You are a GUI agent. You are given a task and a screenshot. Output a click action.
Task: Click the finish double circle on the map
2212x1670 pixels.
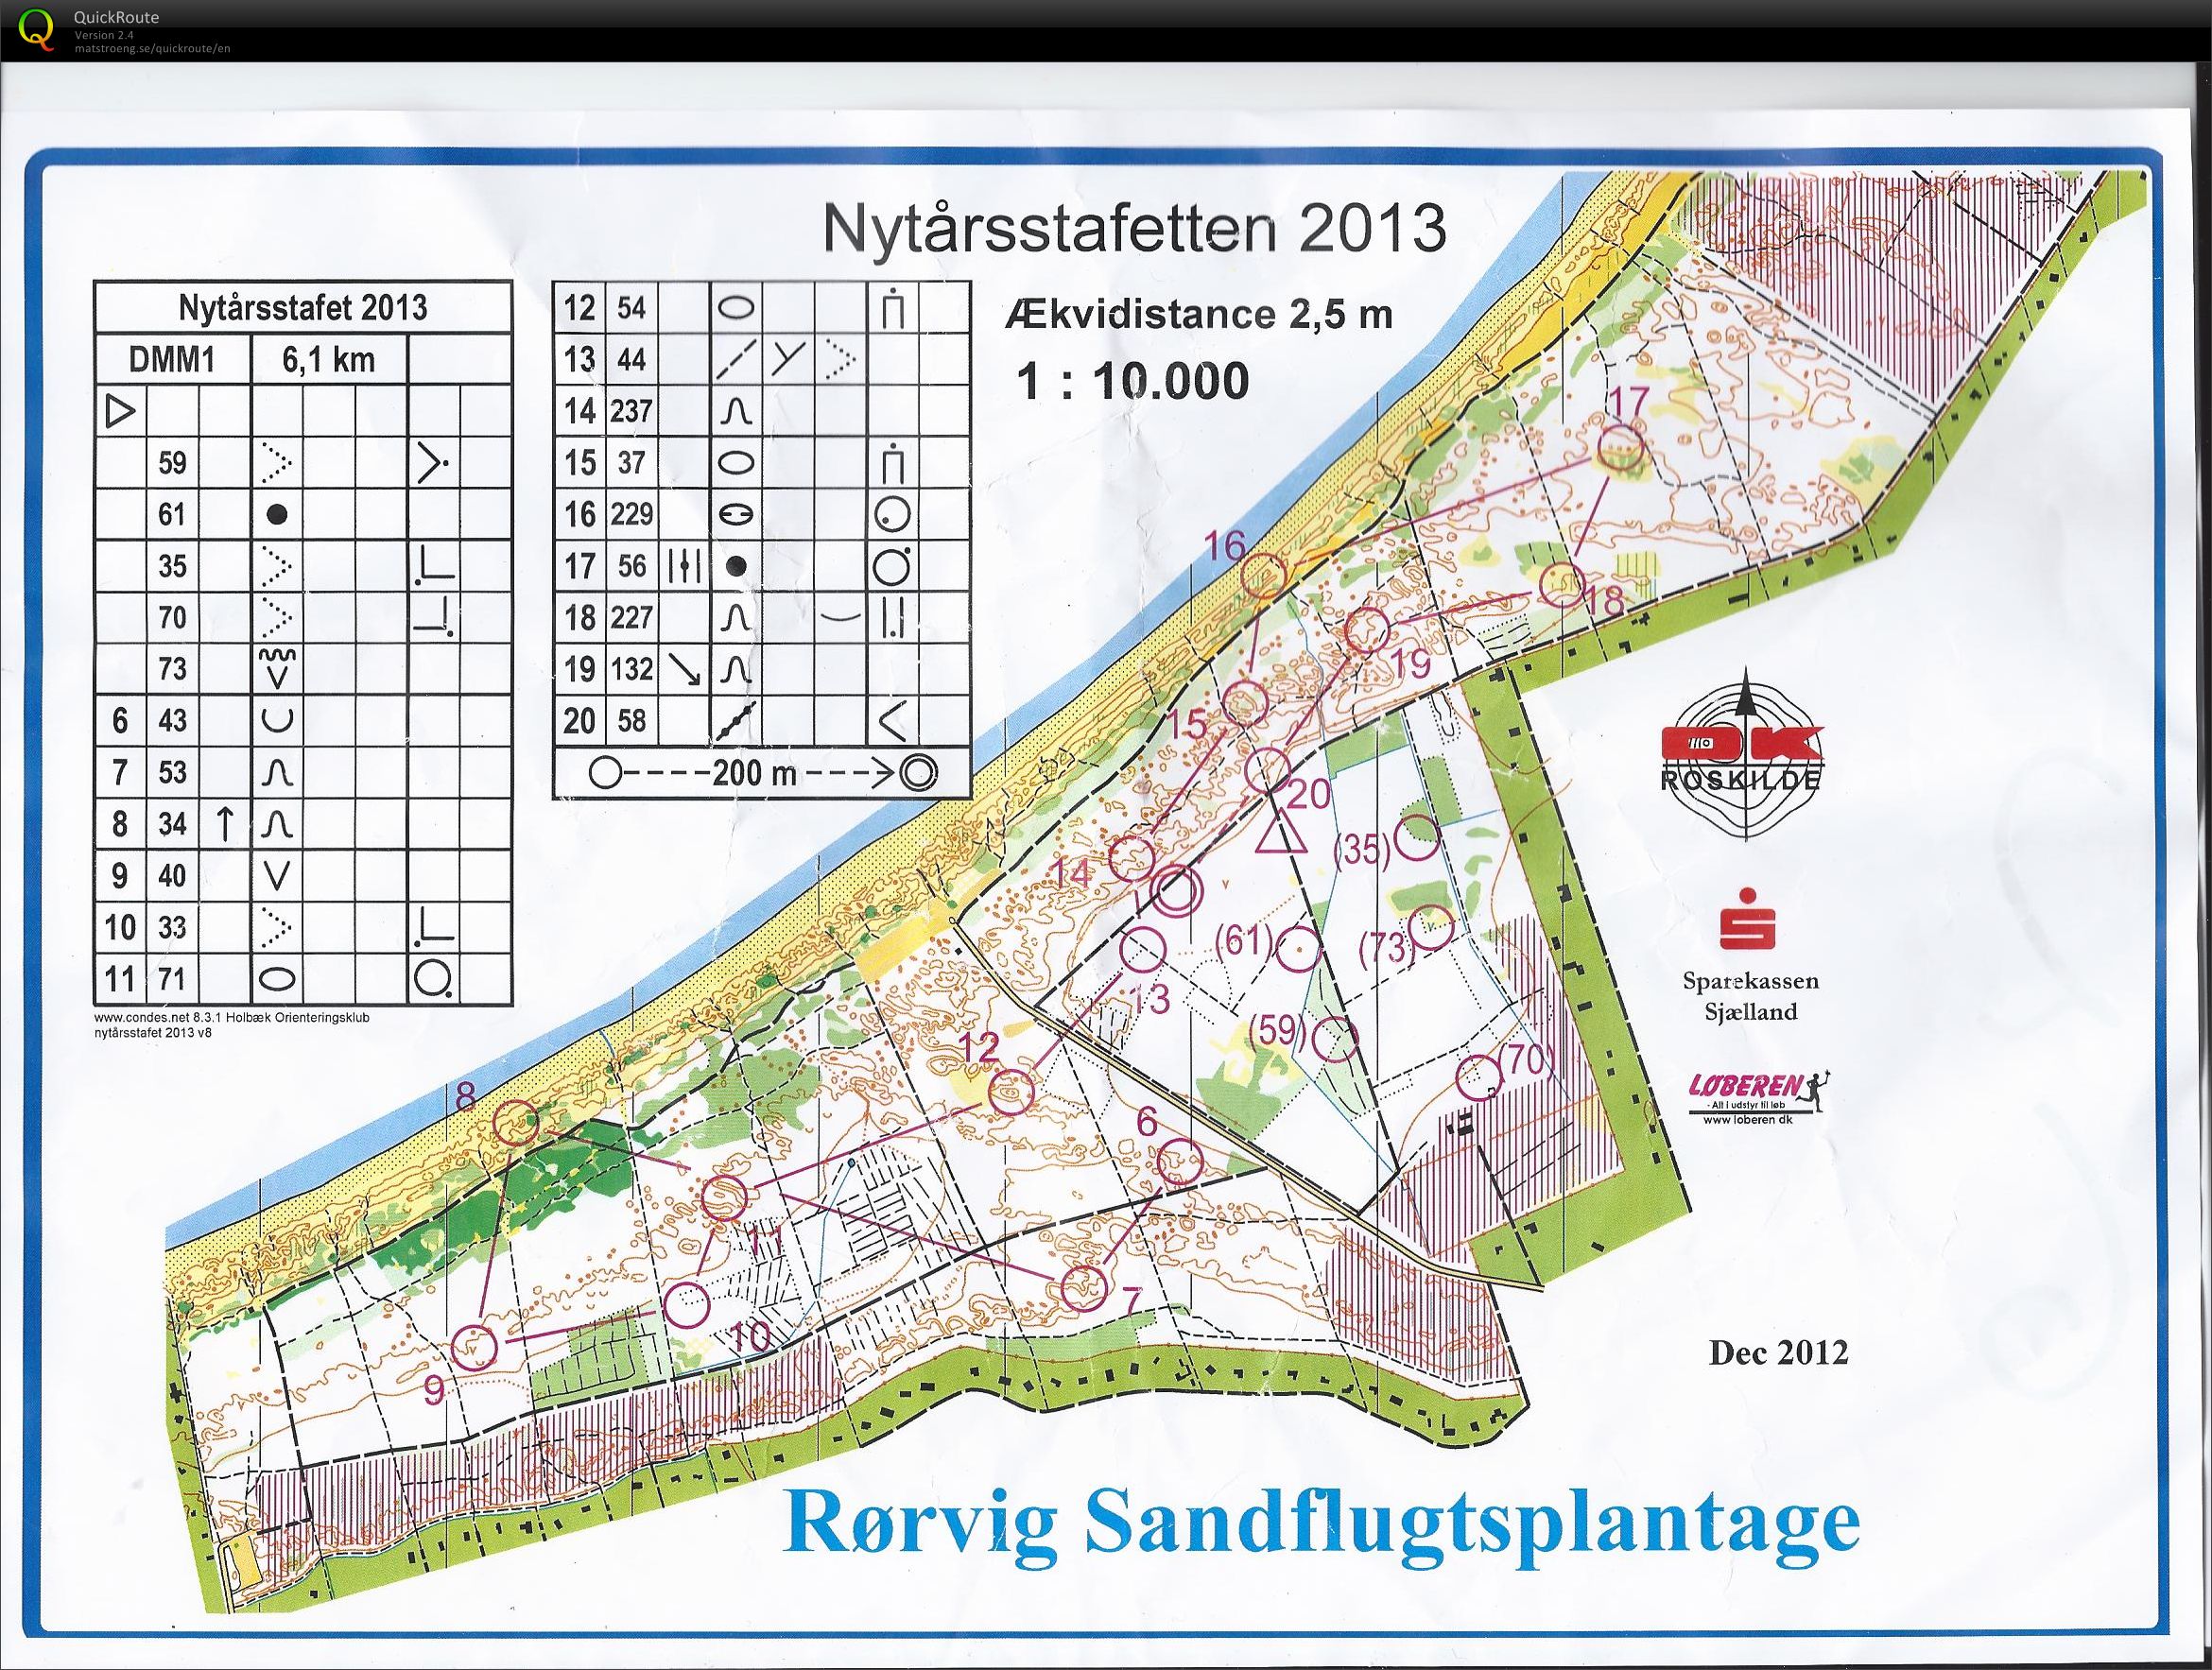[x=1175, y=891]
